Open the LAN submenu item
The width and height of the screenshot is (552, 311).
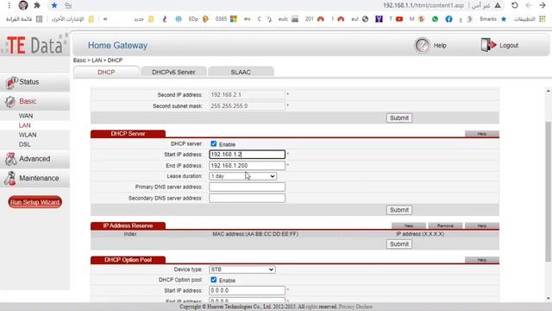tap(25, 125)
